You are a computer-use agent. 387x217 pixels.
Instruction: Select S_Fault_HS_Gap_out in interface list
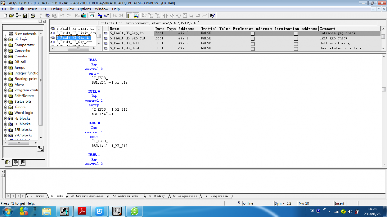tap(74, 42)
